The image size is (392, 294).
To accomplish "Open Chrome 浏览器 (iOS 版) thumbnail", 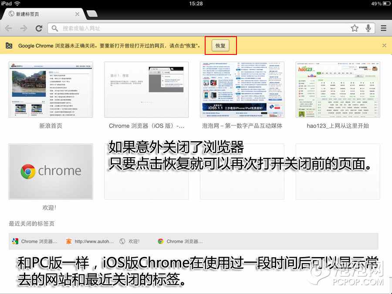I will coord(146,90).
